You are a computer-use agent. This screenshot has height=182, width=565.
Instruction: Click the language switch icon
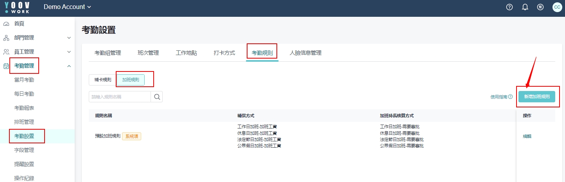pyautogui.click(x=540, y=7)
